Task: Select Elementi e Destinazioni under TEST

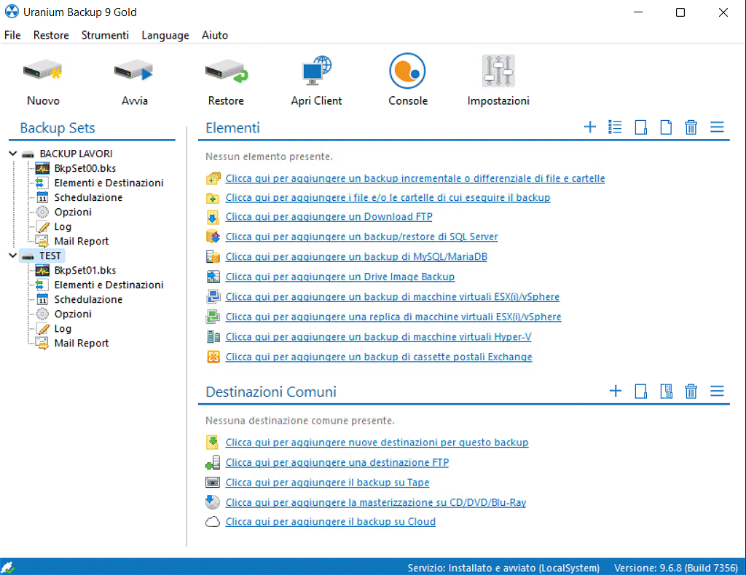Action: click(x=109, y=285)
